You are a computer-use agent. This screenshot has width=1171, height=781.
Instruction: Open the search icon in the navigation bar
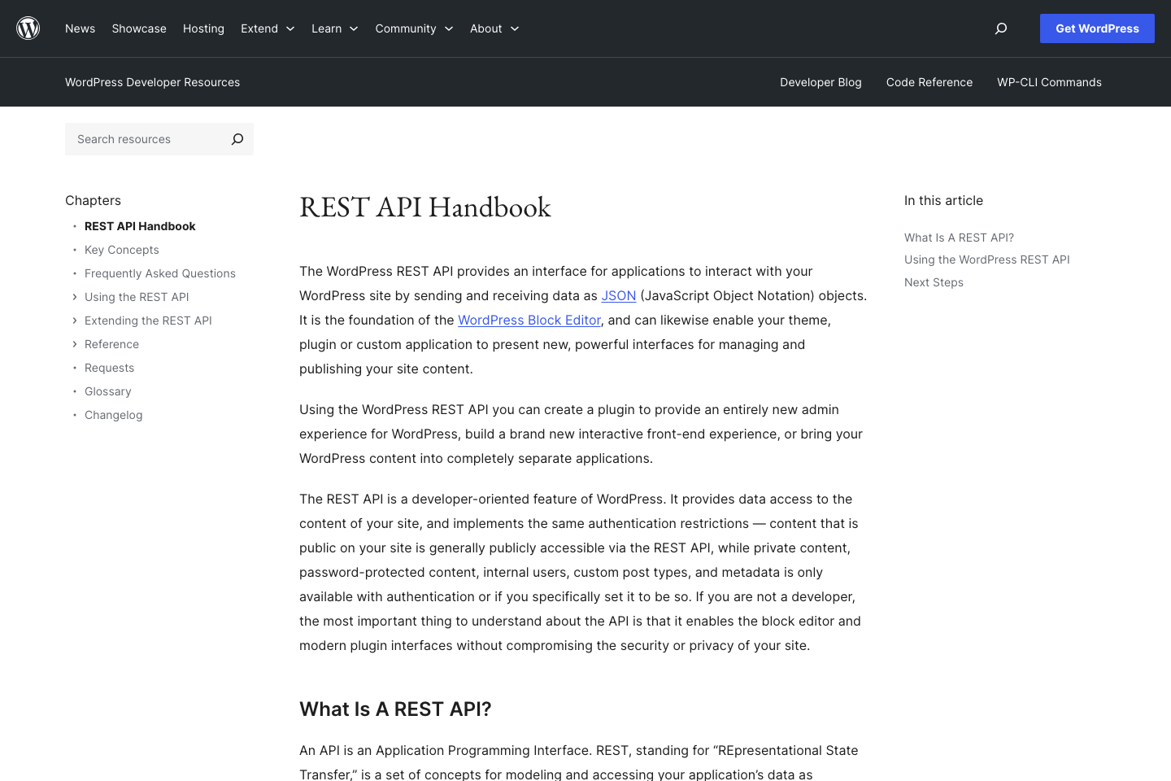coord(1000,28)
